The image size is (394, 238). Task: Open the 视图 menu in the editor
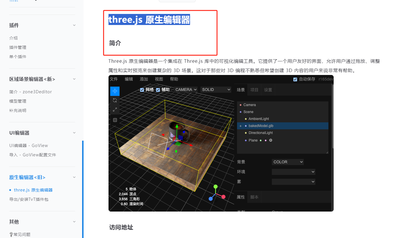[x=159, y=79]
